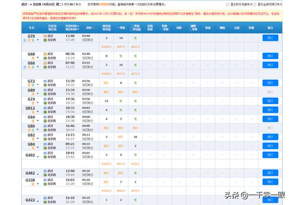Click the green 智 badge under G70
Image resolution: width=291 pixels, height=205 pixels.
point(33,40)
